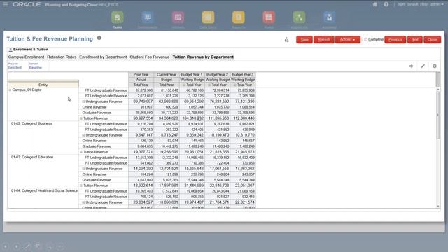
Task: Click the pencil edit icon above the grid
Action: [x=423, y=66]
